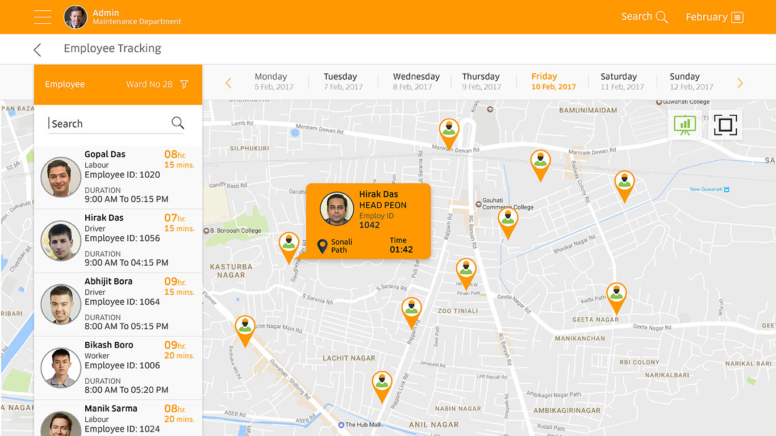Open the hamburger menu
The image size is (776, 436).
pos(43,17)
